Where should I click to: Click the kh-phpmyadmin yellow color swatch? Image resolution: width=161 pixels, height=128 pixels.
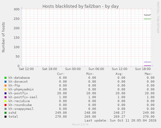(x=6, y=89)
